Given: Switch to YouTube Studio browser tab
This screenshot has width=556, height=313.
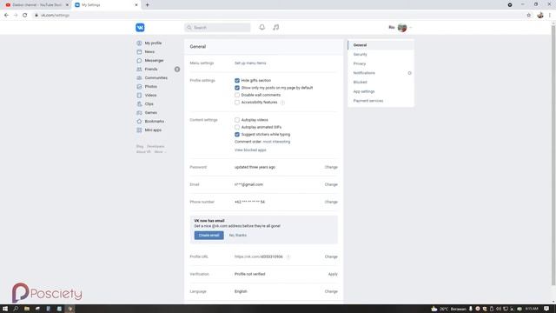Looking at the screenshot, I should 36,5.
